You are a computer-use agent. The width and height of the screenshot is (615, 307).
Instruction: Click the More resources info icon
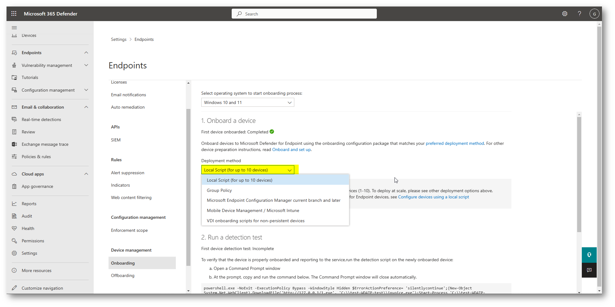[14, 270]
